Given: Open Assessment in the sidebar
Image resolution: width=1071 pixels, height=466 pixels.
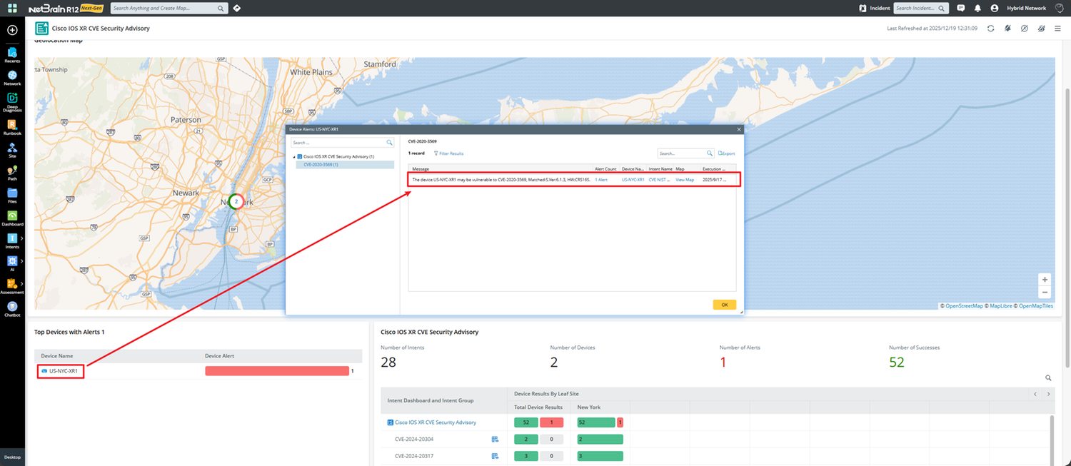Looking at the screenshot, I should click(12, 287).
